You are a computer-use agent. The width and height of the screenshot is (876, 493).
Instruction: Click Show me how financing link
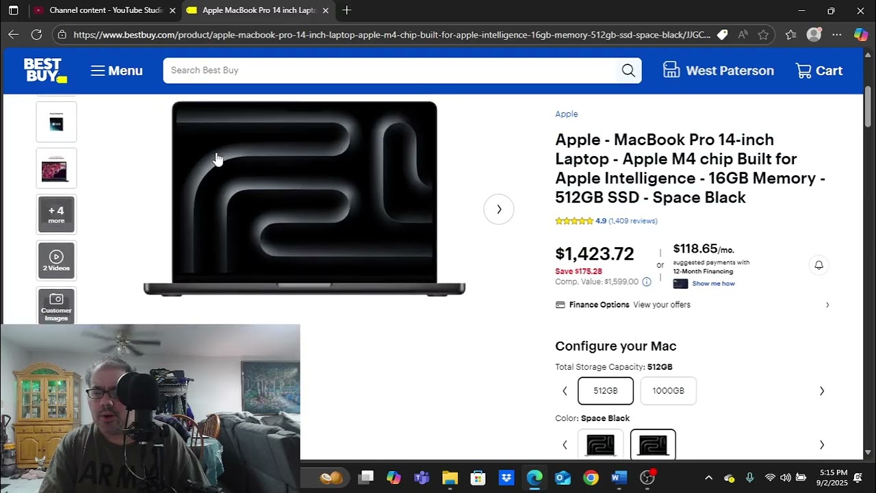pos(713,283)
